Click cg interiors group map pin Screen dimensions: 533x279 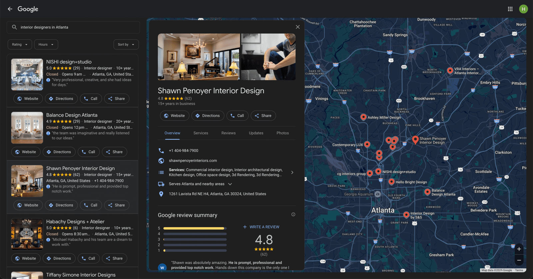point(370,173)
